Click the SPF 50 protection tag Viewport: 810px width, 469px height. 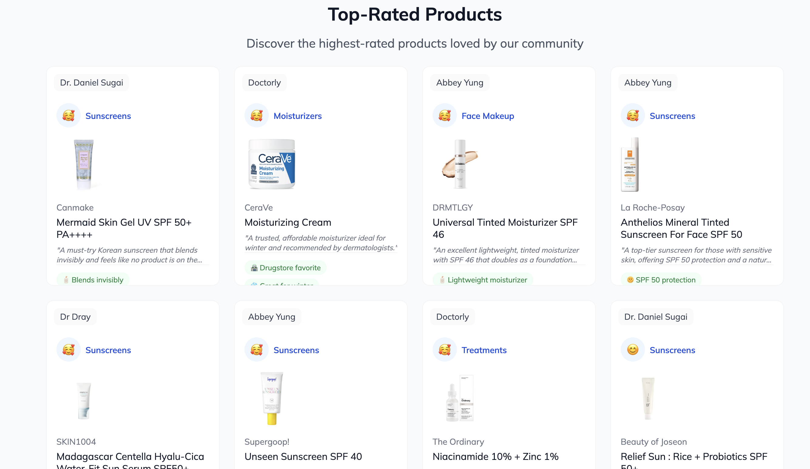pos(661,280)
